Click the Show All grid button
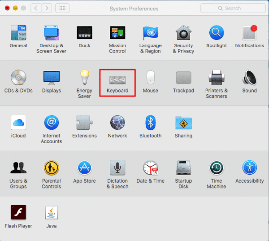 (x=62, y=8)
